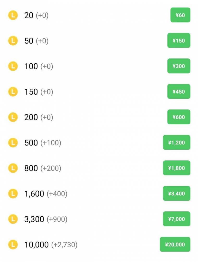Screen dimensions: 198x262
Task: Buy 20 coins for ¥60
Action: coord(180,15)
